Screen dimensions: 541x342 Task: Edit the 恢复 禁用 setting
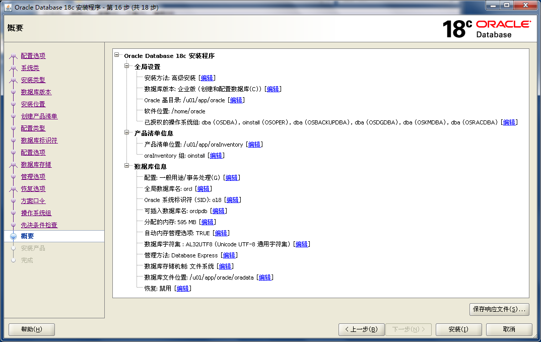point(182,289)
